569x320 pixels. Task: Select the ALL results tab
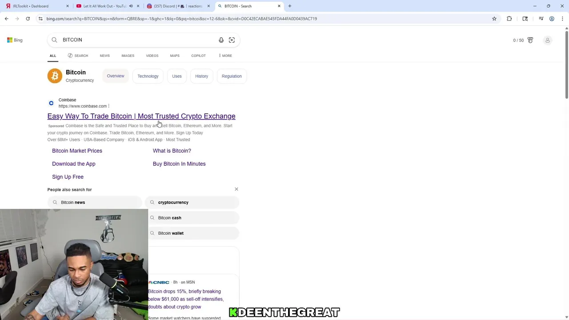point(53,56)
